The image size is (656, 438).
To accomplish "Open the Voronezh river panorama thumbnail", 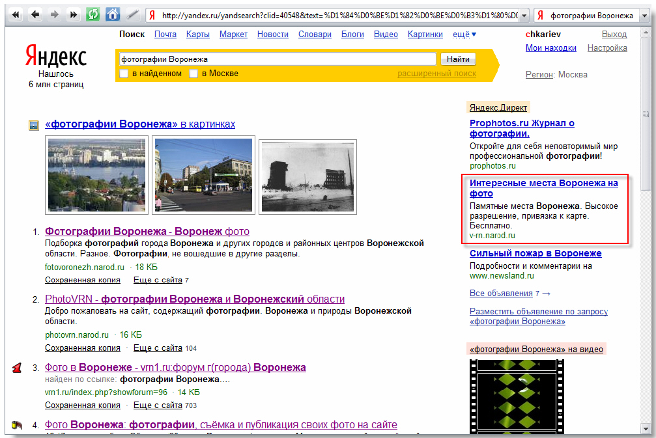I will 96,175.
